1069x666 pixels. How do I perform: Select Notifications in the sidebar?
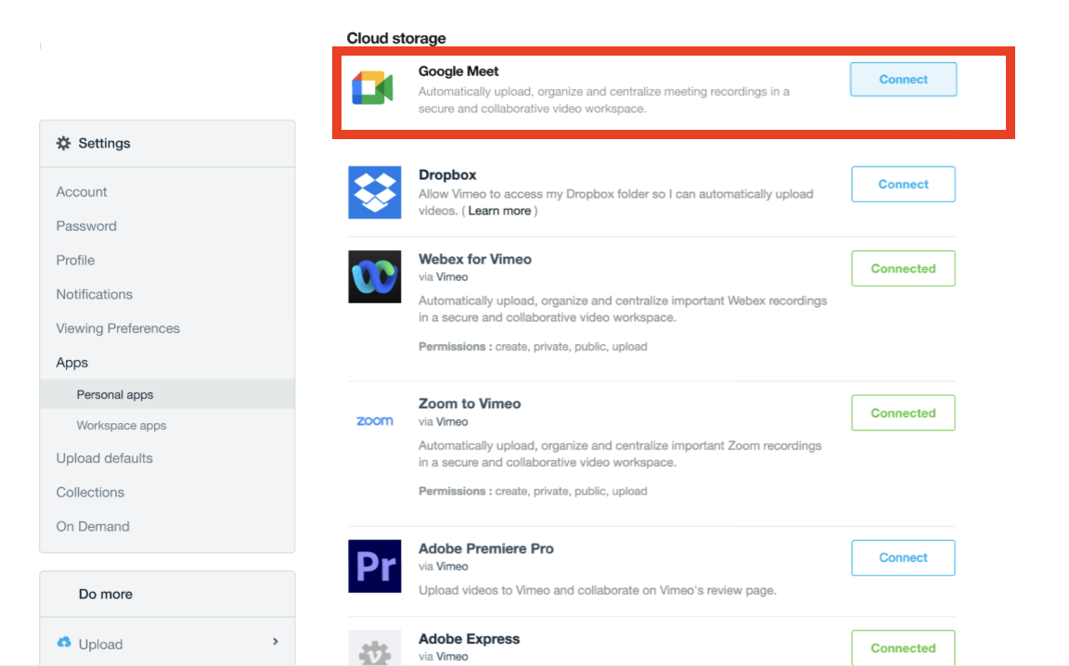[94, 294]
